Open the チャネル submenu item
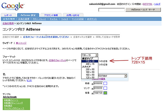The image size is (163, 112). point(54,19)
